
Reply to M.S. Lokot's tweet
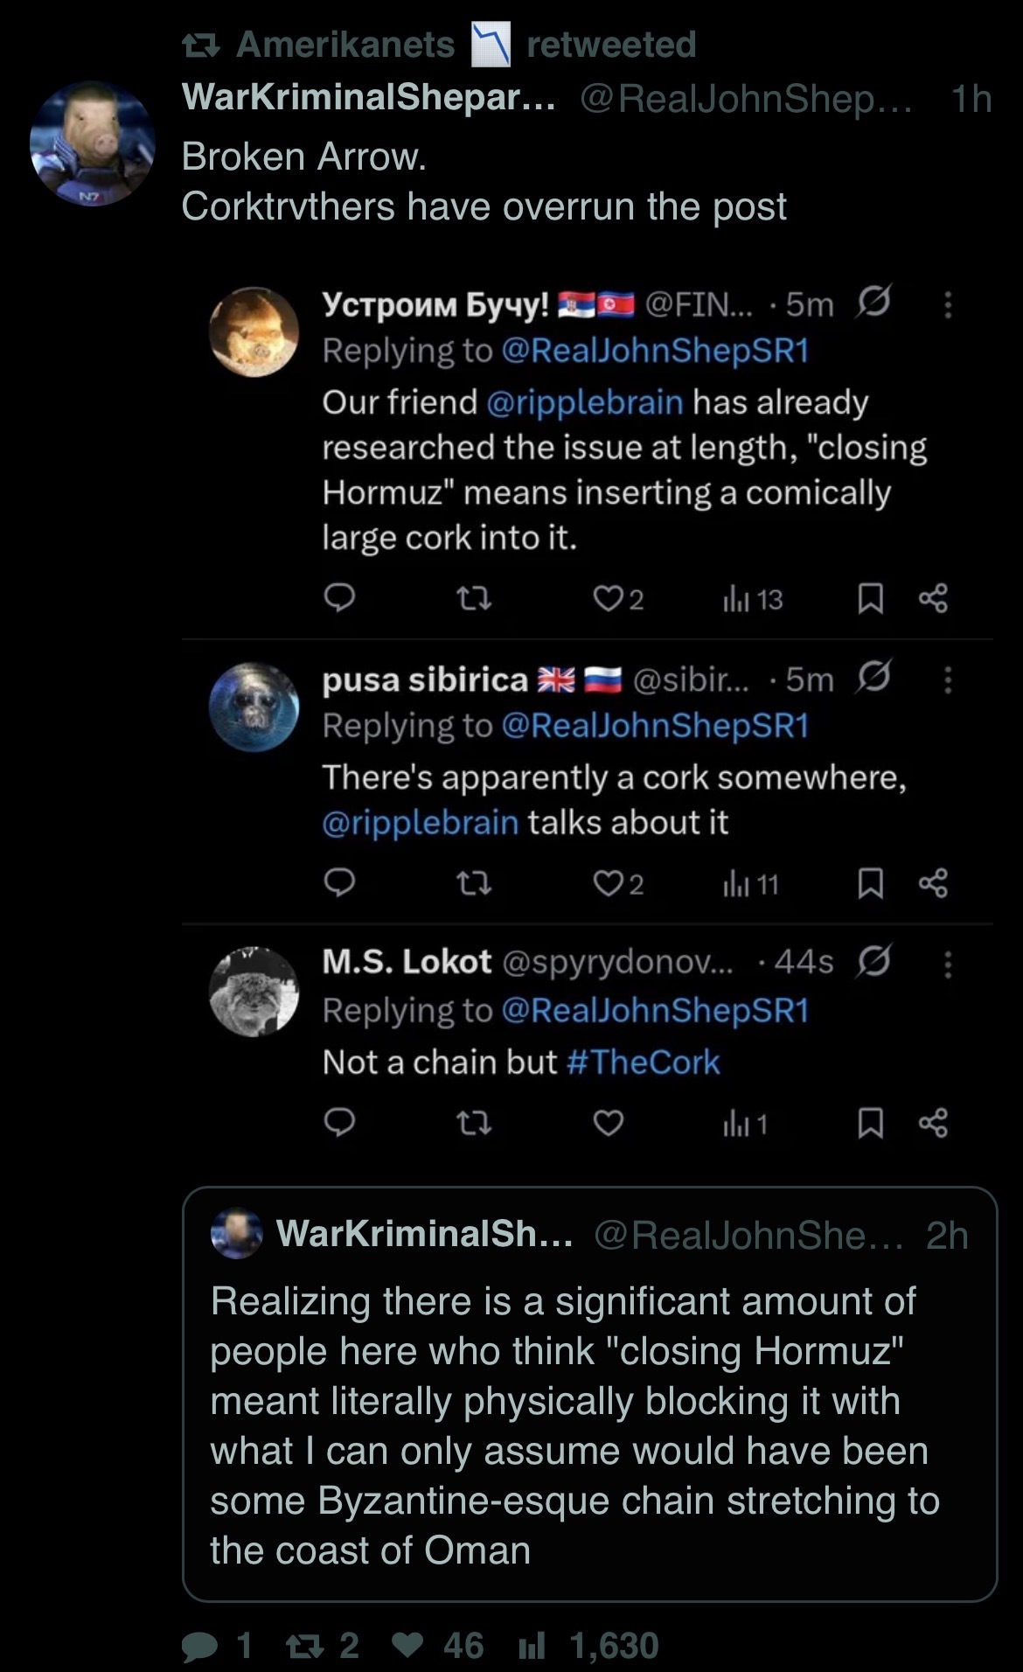click(x=339, y=1122)
